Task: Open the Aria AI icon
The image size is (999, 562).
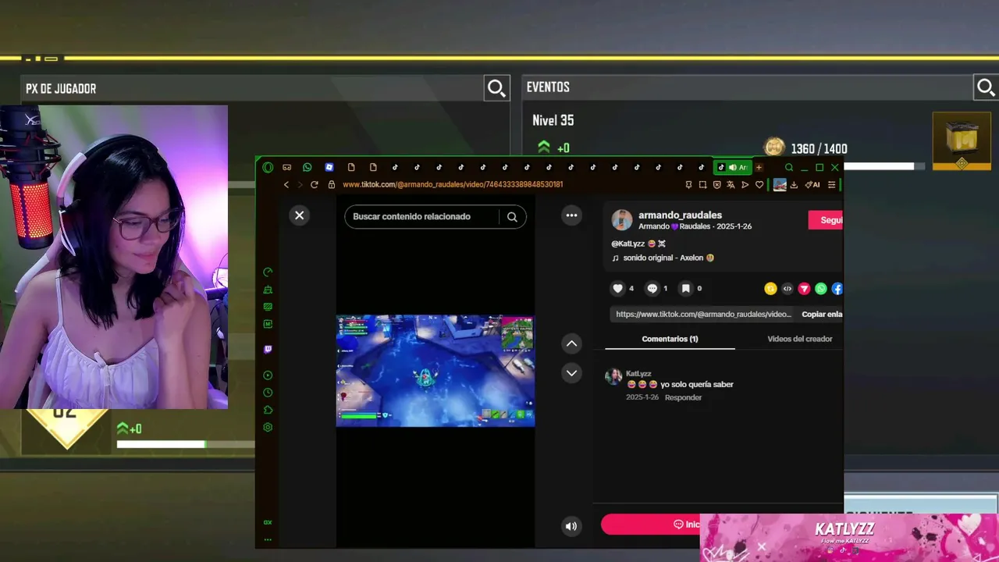Action: (x=812, y=185)
